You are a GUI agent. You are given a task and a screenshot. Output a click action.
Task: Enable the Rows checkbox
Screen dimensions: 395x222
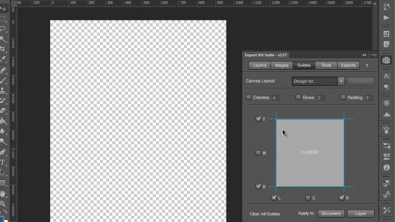point(298,97)
